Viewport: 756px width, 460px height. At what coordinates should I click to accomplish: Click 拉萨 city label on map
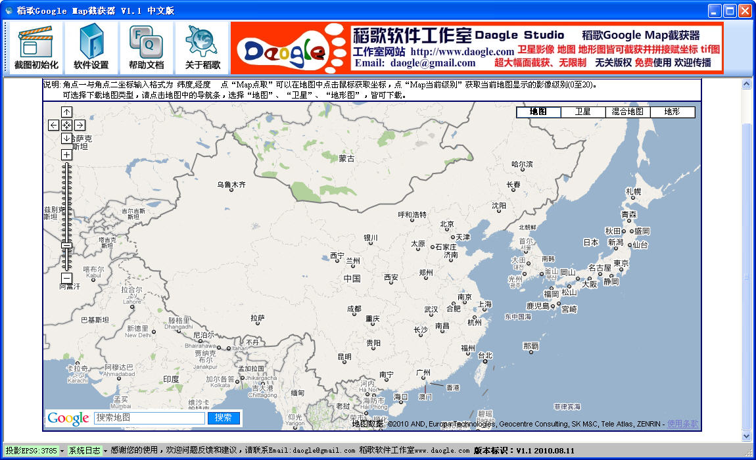point(258,318)
